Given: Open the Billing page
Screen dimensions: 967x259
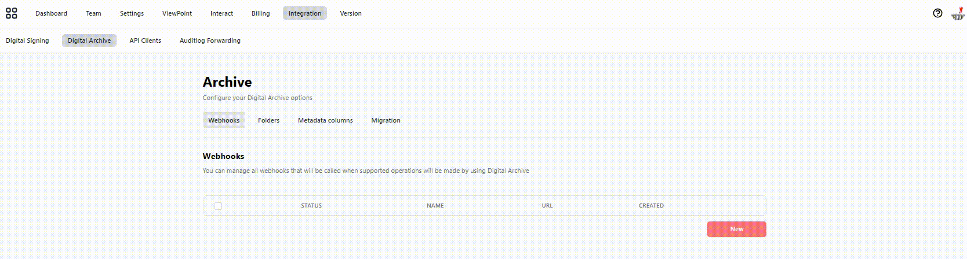Looking at the screenshot, I should [x=260, y=13].
